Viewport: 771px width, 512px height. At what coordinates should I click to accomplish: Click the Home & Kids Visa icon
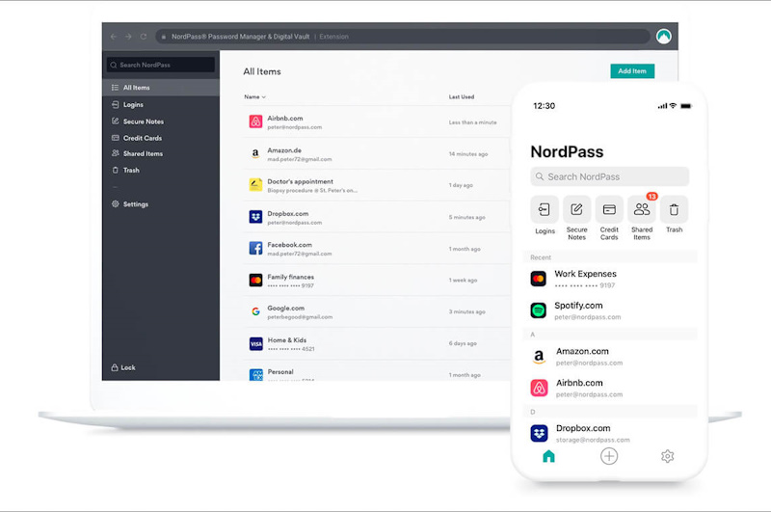[x=255, y=343]
